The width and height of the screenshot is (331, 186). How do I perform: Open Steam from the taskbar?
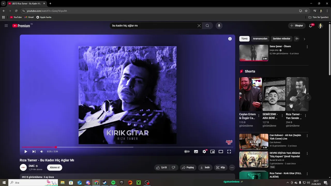[x=105, y=183]
